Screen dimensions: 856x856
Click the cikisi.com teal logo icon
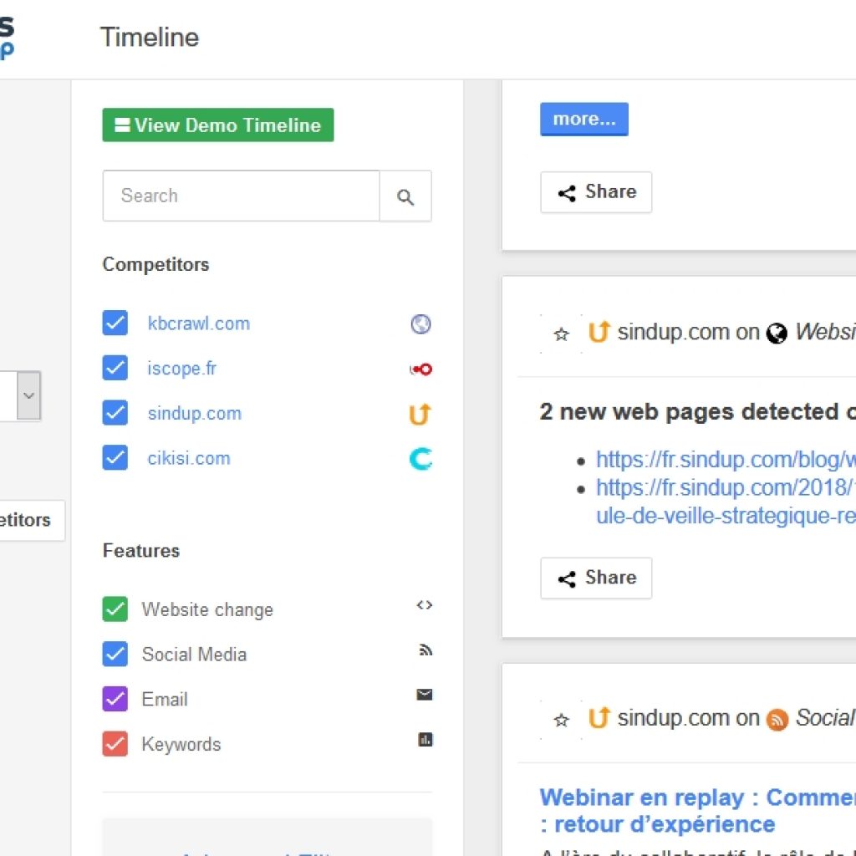tap(420, 459)
